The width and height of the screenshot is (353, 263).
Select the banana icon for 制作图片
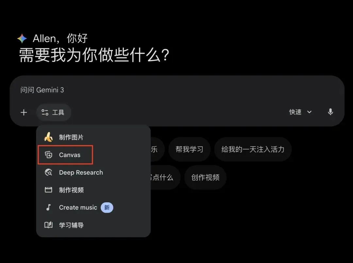coord(48,137)
